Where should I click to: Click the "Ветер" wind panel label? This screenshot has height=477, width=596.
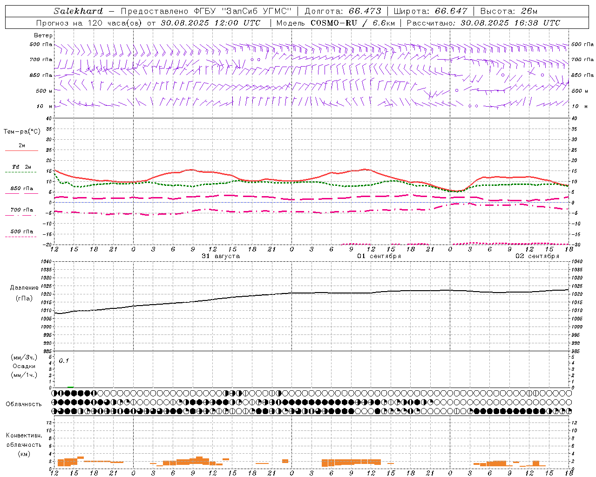point(43,35)
